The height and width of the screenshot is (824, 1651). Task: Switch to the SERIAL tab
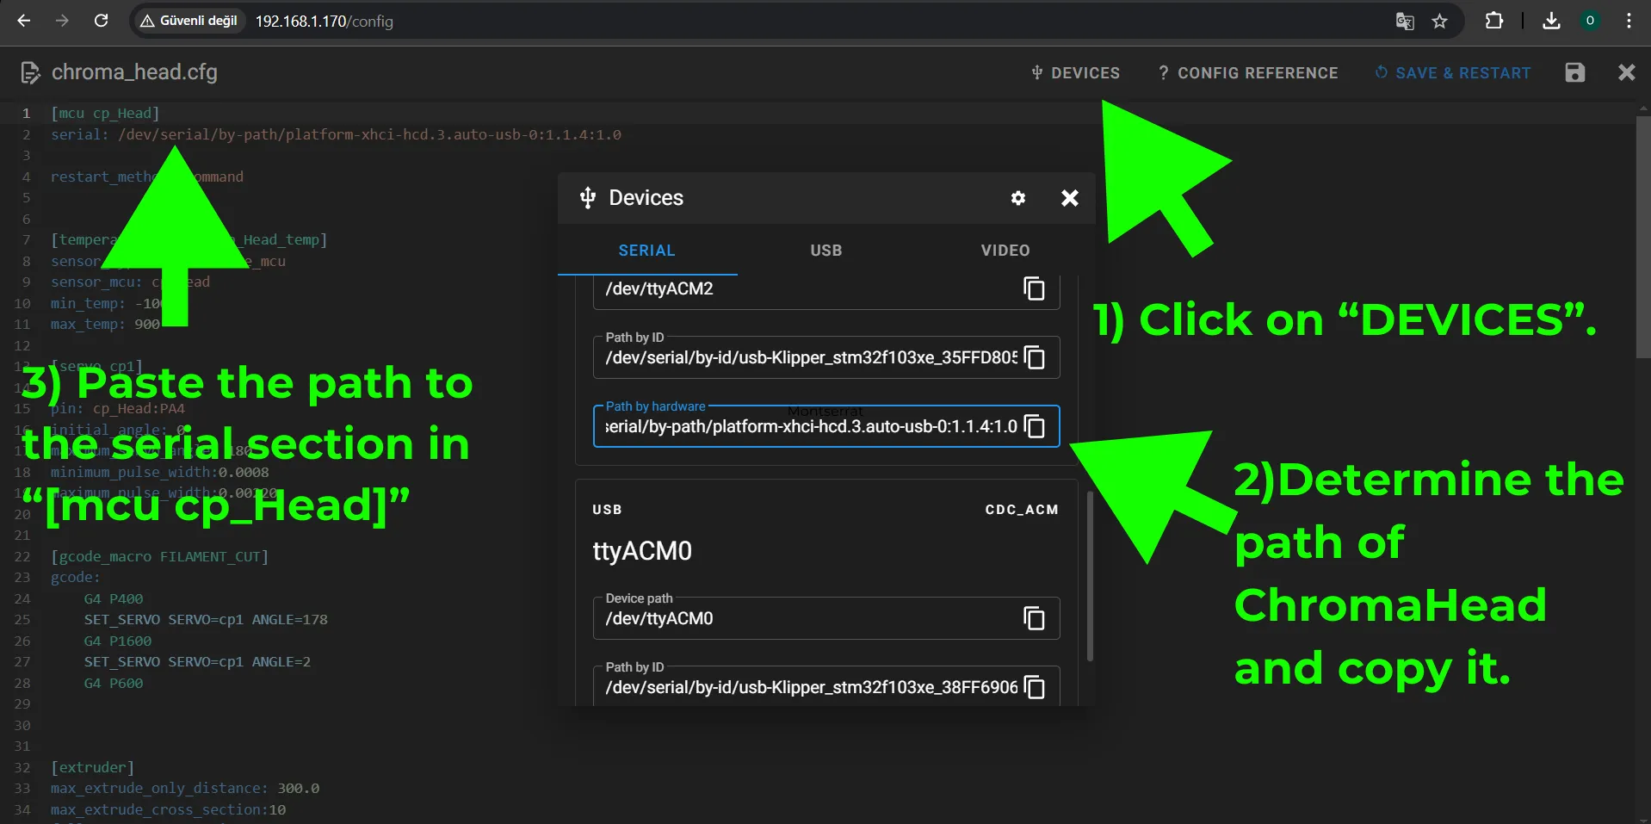646,251
